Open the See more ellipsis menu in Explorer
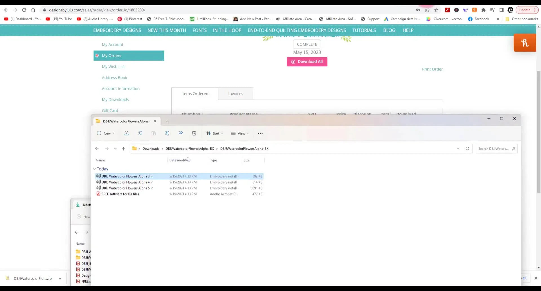Screen dimensions: 541x291 260,133
